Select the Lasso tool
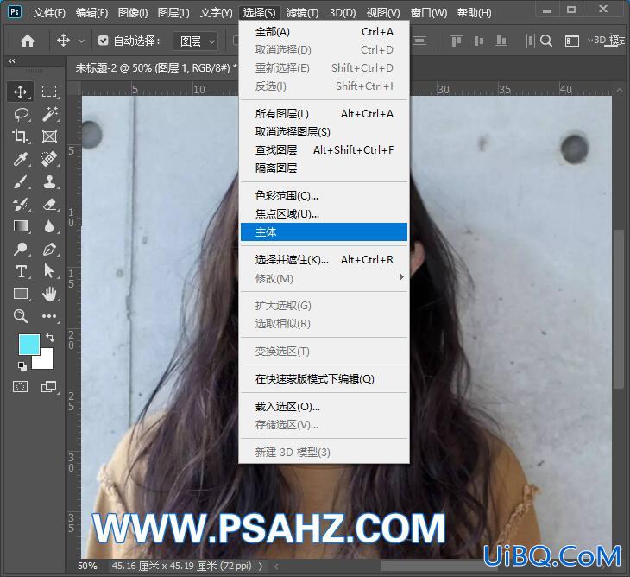Viewport: 630px width, 577px height. tap(20, 114)
